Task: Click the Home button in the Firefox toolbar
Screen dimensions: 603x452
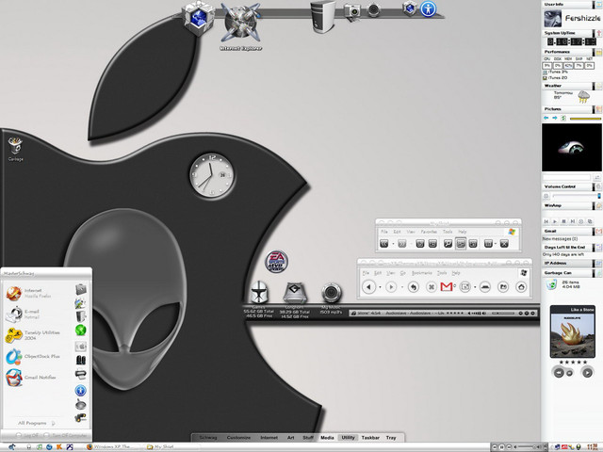Action: tap(521, 286)
